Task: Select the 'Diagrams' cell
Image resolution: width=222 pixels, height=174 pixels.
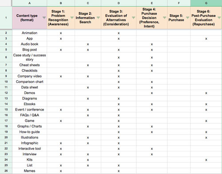Action: pyautogui.click(x=29, y=99)
